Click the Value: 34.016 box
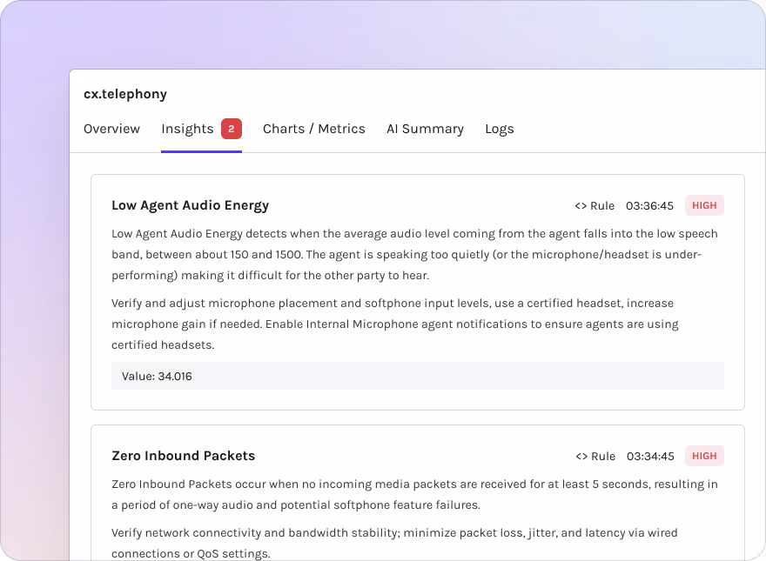The width and height of the screenshot is (766, 561). tap(418, 376)
